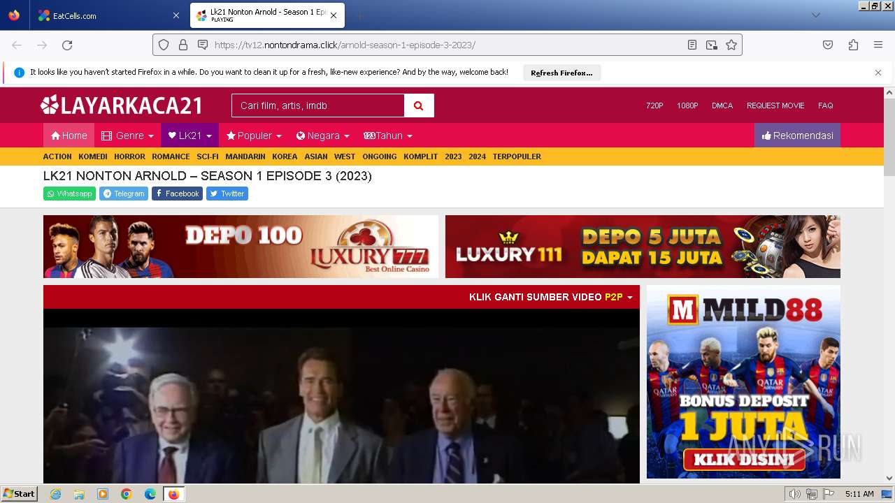Click the padlock site info icon
The height and width of the screenshot is (503, 895).
183,45
